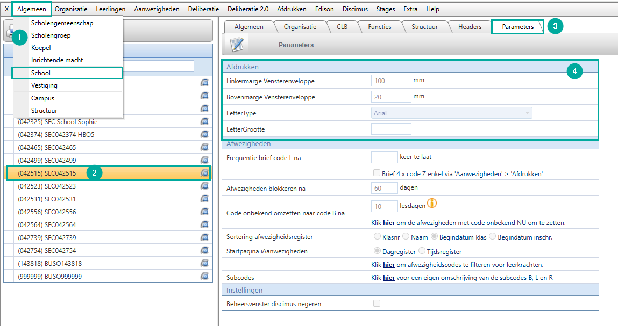This screenshot has height=326, width=618.
Task: Click the detail icon for SEC042499 row
Action: click(x=204, y=160)
